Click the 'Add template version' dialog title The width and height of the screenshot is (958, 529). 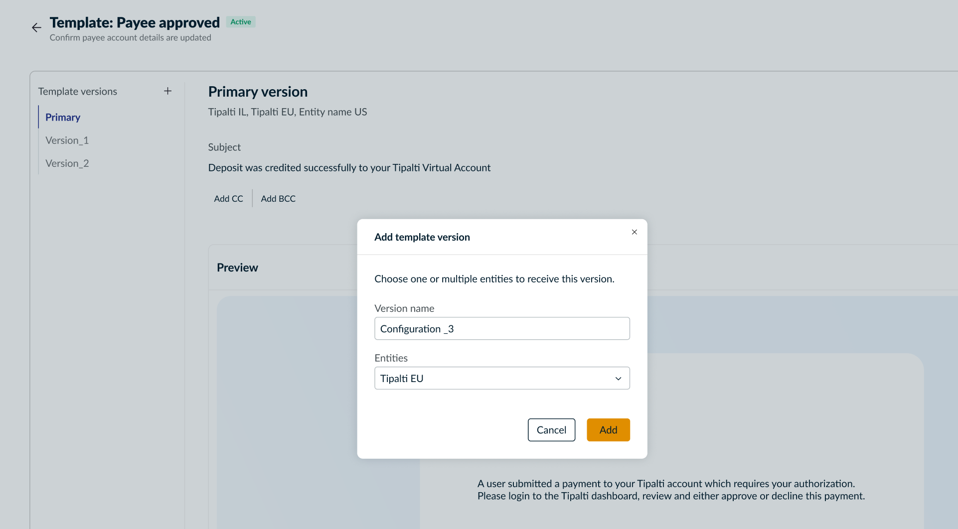point(422,237)
